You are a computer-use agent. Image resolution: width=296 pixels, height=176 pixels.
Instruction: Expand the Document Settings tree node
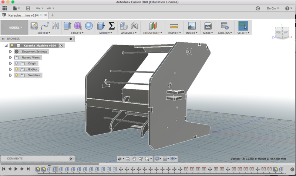point(11,52)
